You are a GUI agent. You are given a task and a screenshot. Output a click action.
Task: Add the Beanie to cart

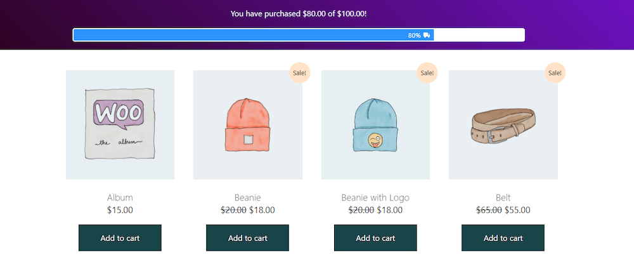tap(247, 238)
